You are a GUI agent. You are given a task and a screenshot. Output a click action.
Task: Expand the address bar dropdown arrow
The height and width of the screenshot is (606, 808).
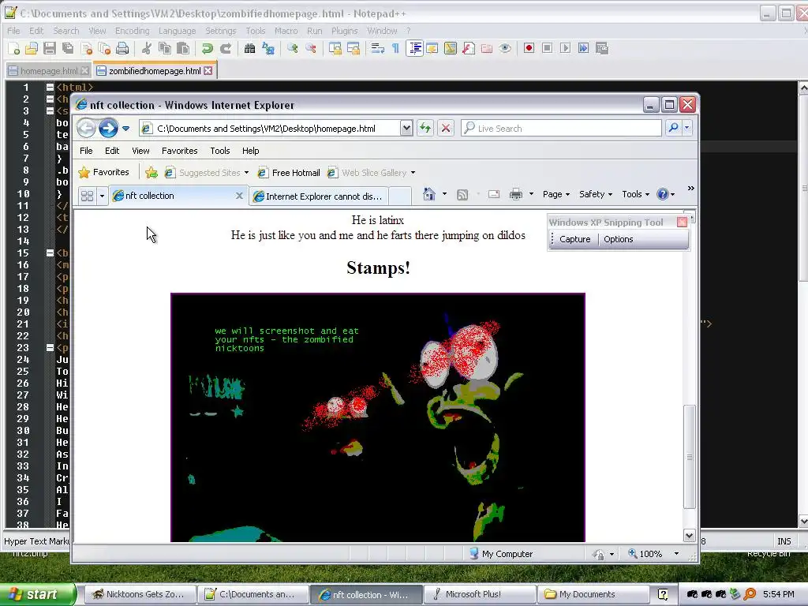pos(406,129)
